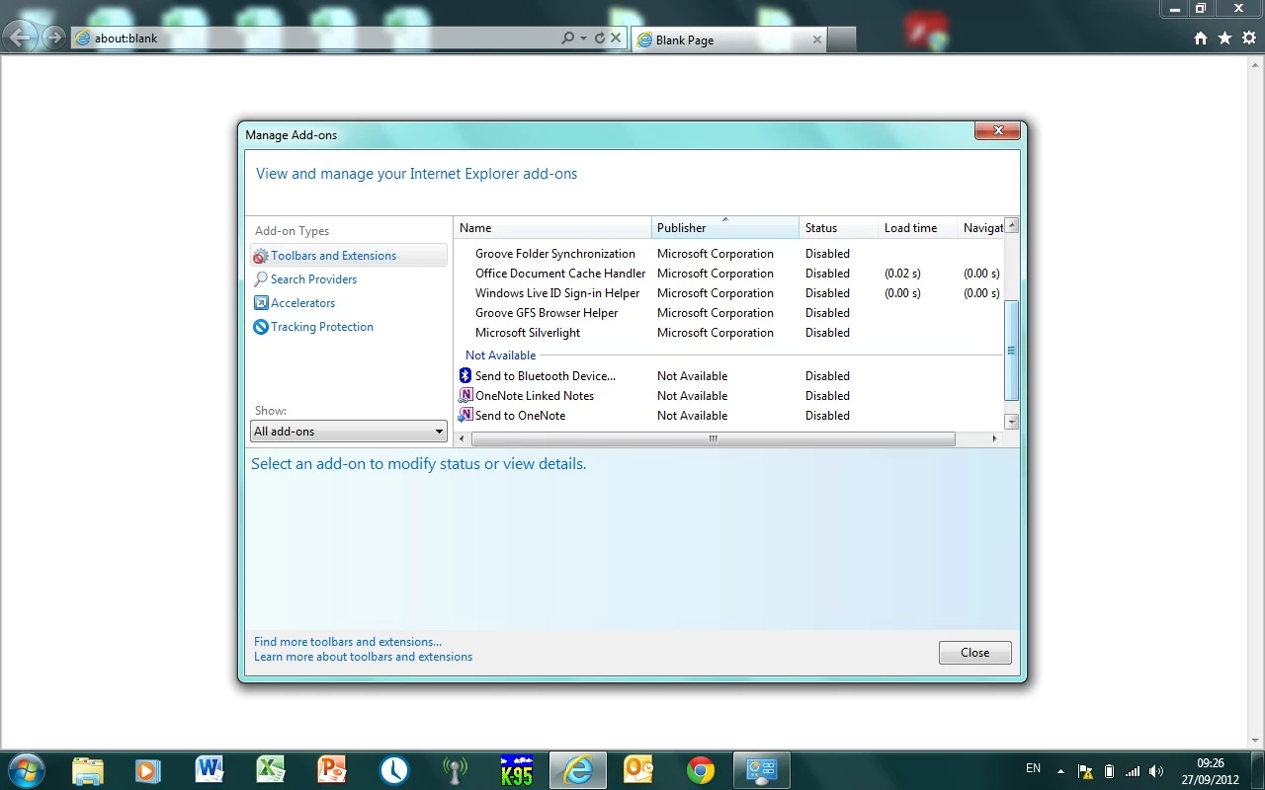Select Tracking Protection add-on type
This screenshot has width=1265, height=790.
[x=322, y=327]
